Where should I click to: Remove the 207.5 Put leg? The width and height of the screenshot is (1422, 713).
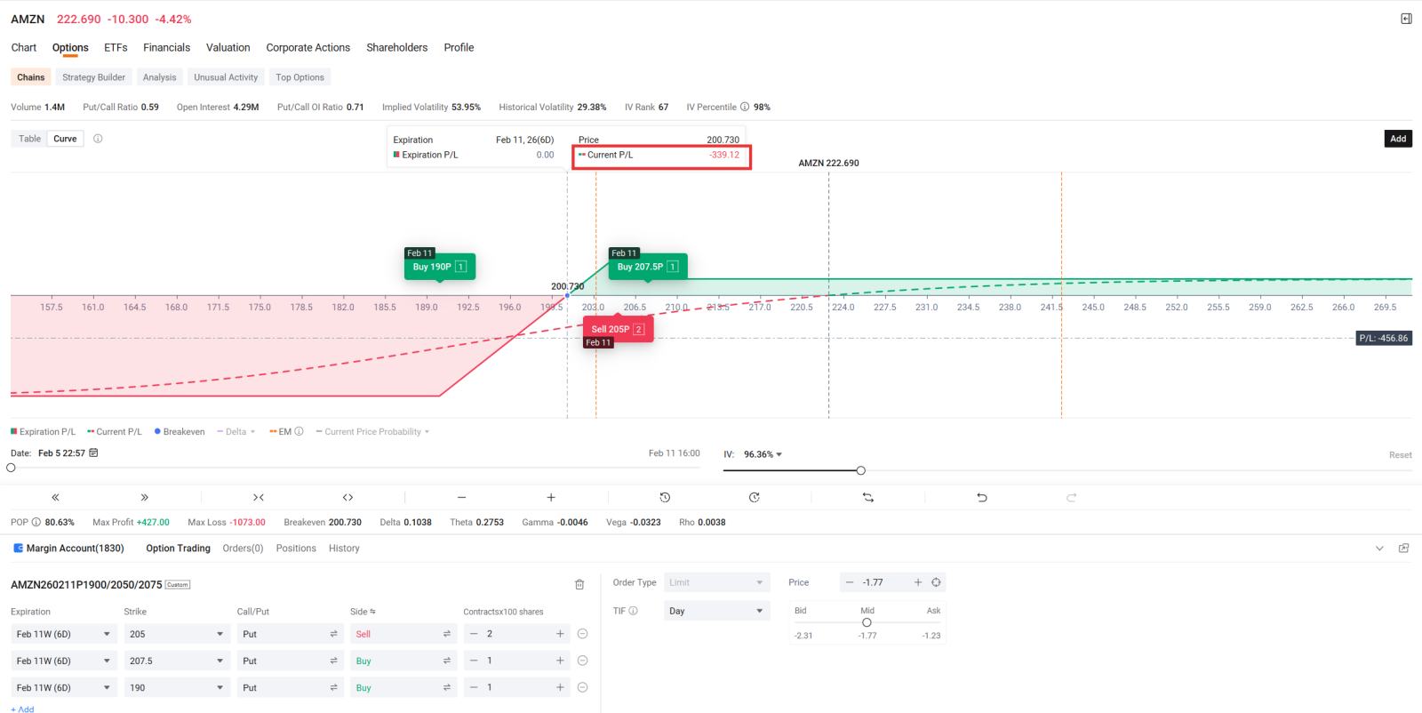pos(583,661)
